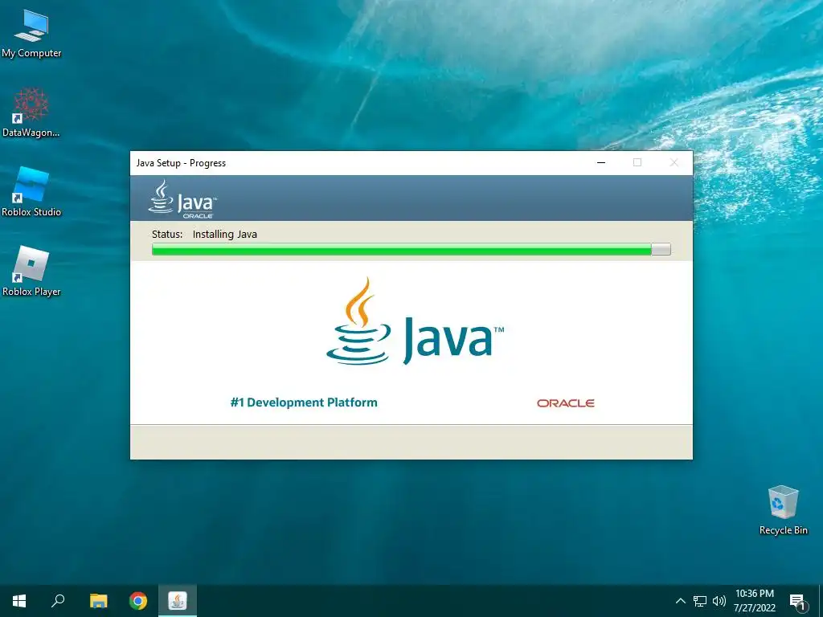Launch Google Chrome from the taskbar
Screen dimensions: 823x617
click(138, 601)
